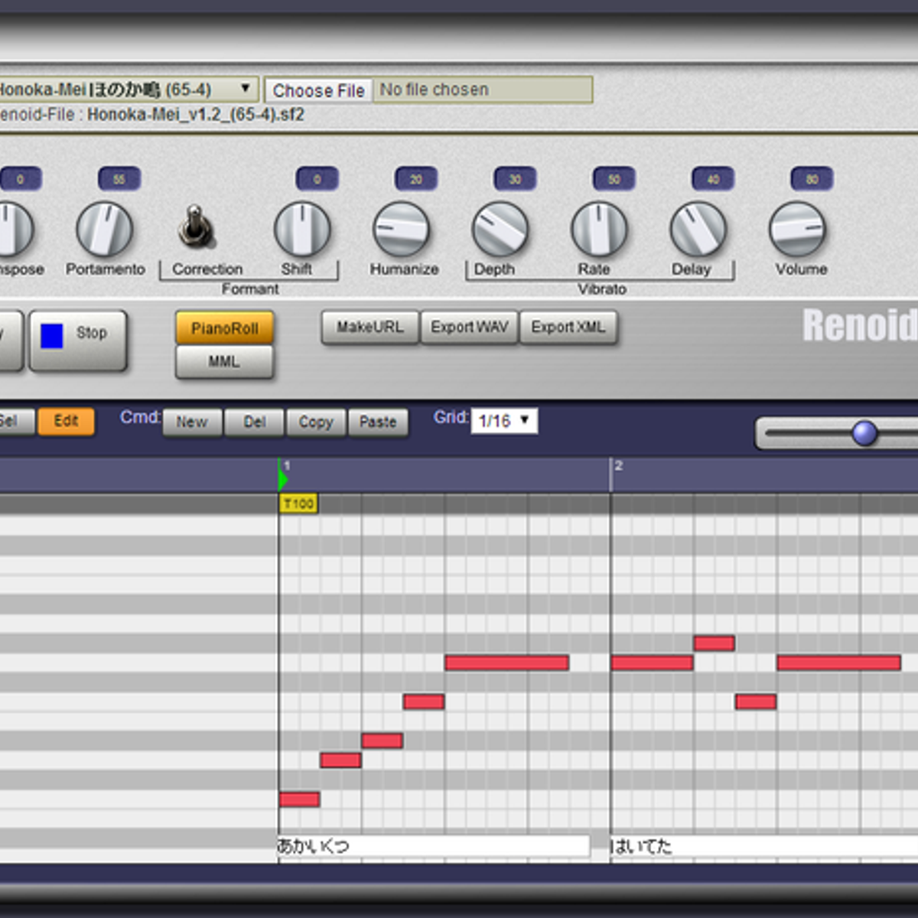The height and width of the screenshot is (918, 918).
Task: Click the Humanize knob
Action: click(401, 229)
